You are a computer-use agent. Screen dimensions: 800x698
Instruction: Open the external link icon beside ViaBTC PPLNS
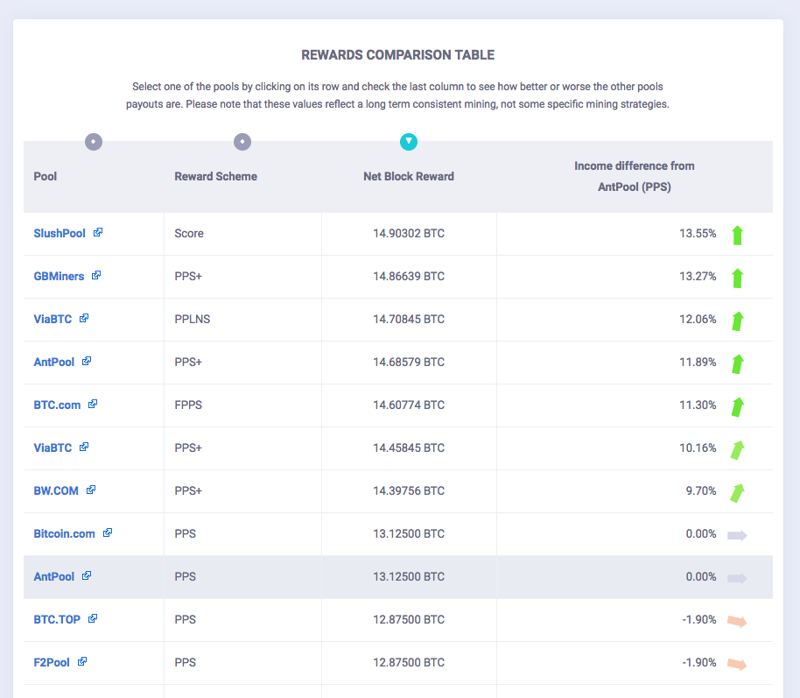85,319
